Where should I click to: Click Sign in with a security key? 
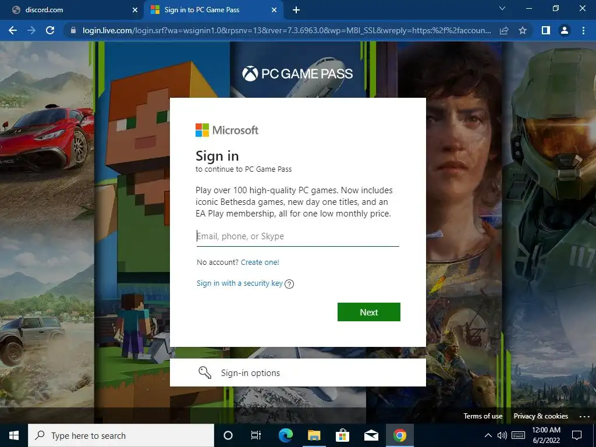[x=239, y=283]
